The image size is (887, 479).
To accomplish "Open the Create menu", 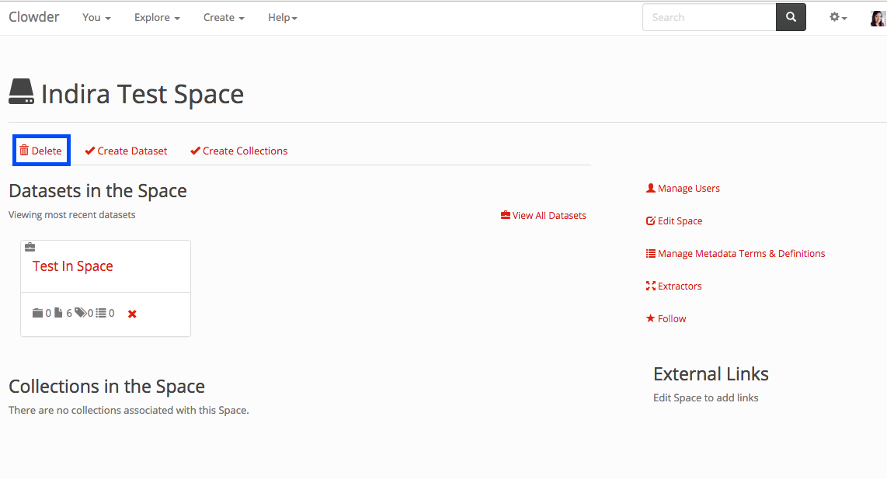I will 224,17.
